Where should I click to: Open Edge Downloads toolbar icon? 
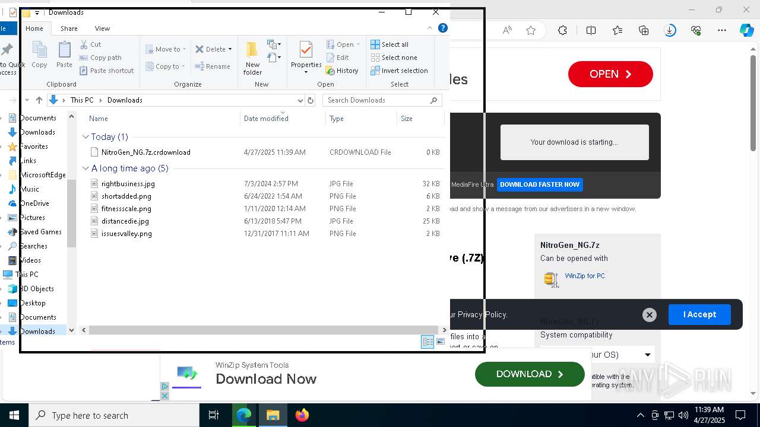coord(670,30)
